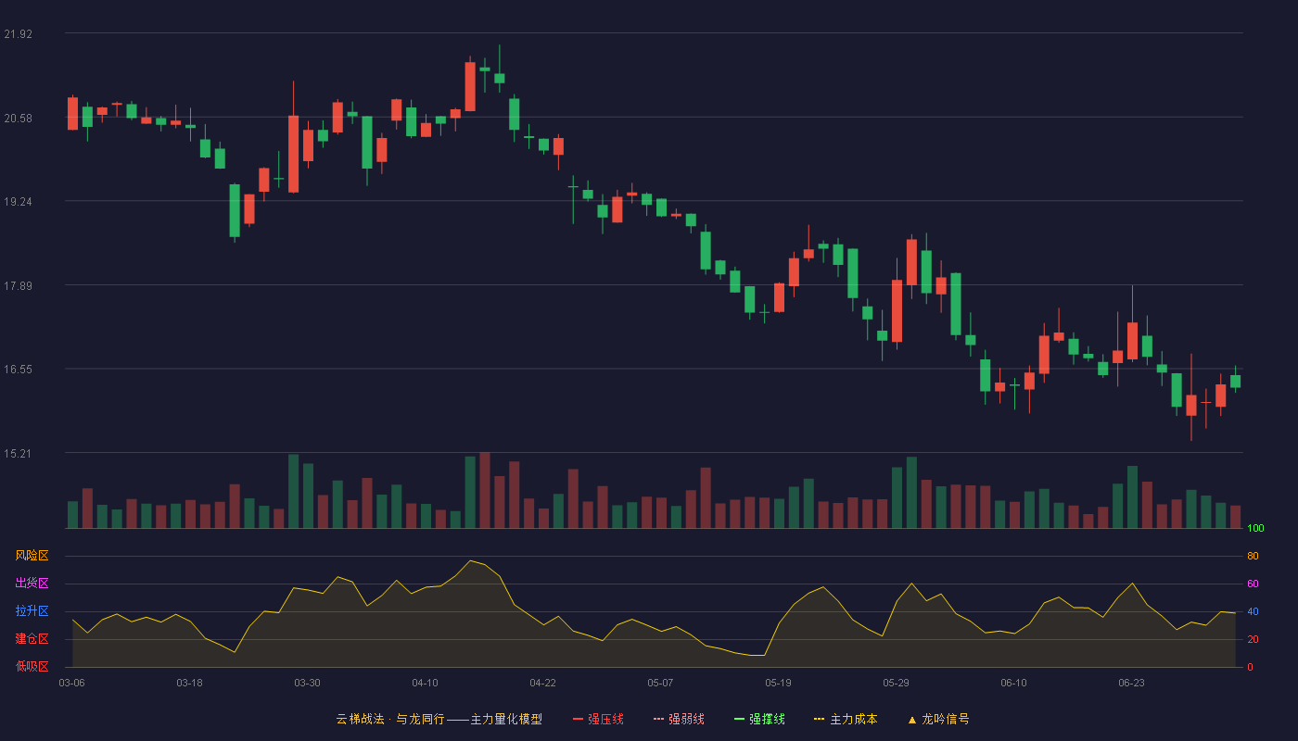The width and height of the screenshot is (1298, 741).
Task: Click the 03-18 date label
Action: (189, 683)
